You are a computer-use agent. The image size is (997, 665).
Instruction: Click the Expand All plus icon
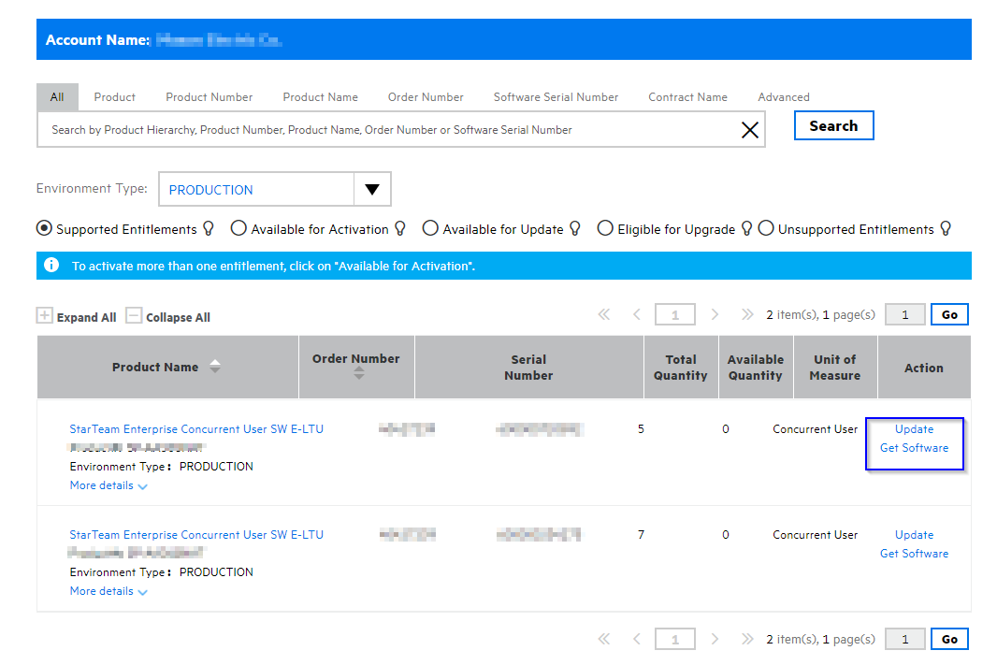coord(45,316)
